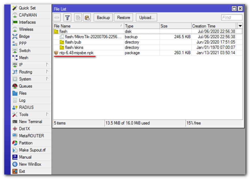The width and height of the screenshot is (250, 179).
Task: Select the ntp-6.48-mipsbe.npk package icon
Action: click(56, 53)
